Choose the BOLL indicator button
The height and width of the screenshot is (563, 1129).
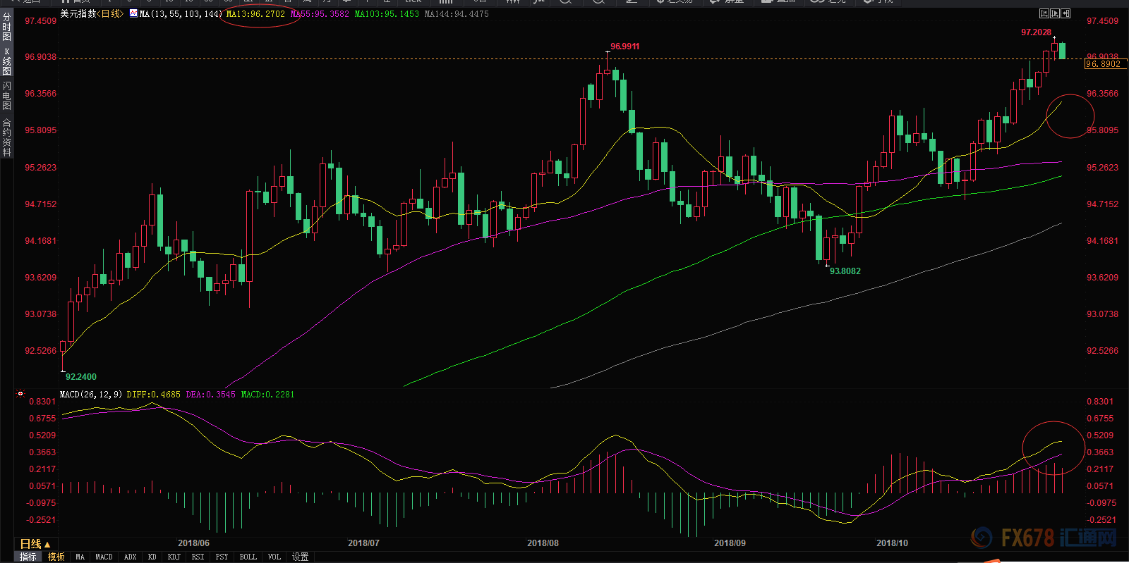[x=248, y=557]
